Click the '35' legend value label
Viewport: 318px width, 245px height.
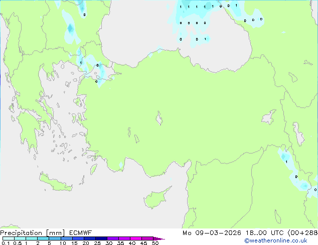point(120,243)
